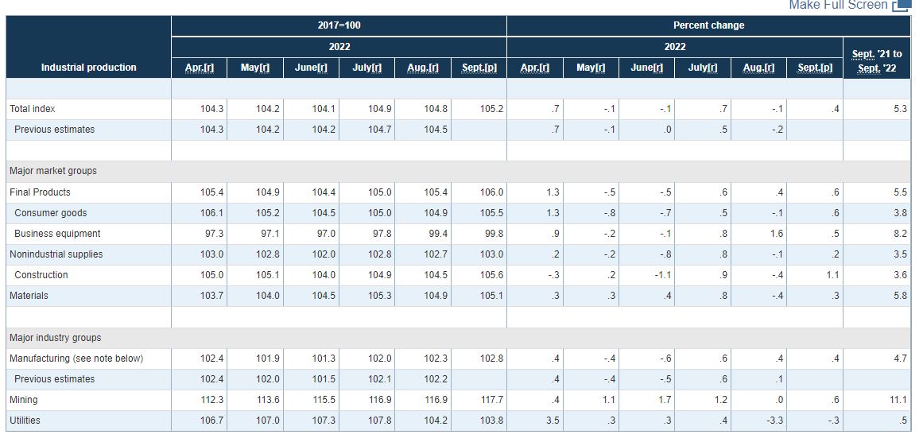Click the Sept. '21 to Sept. '22 column header
Screen dimensions: 923x442
877,61
